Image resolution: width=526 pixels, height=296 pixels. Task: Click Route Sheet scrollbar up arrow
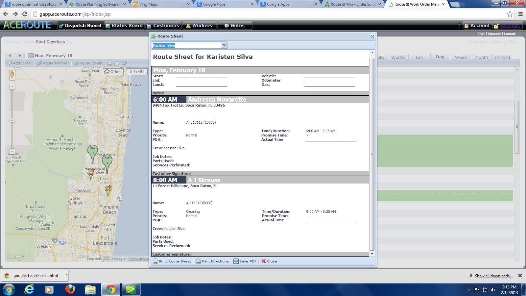click(x=372, y=53)
